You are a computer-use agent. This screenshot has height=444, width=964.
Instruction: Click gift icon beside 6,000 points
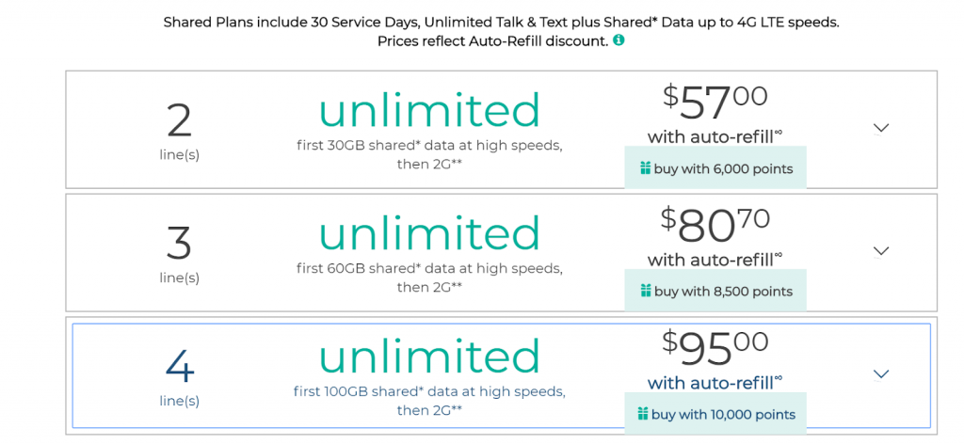(645, 168)
